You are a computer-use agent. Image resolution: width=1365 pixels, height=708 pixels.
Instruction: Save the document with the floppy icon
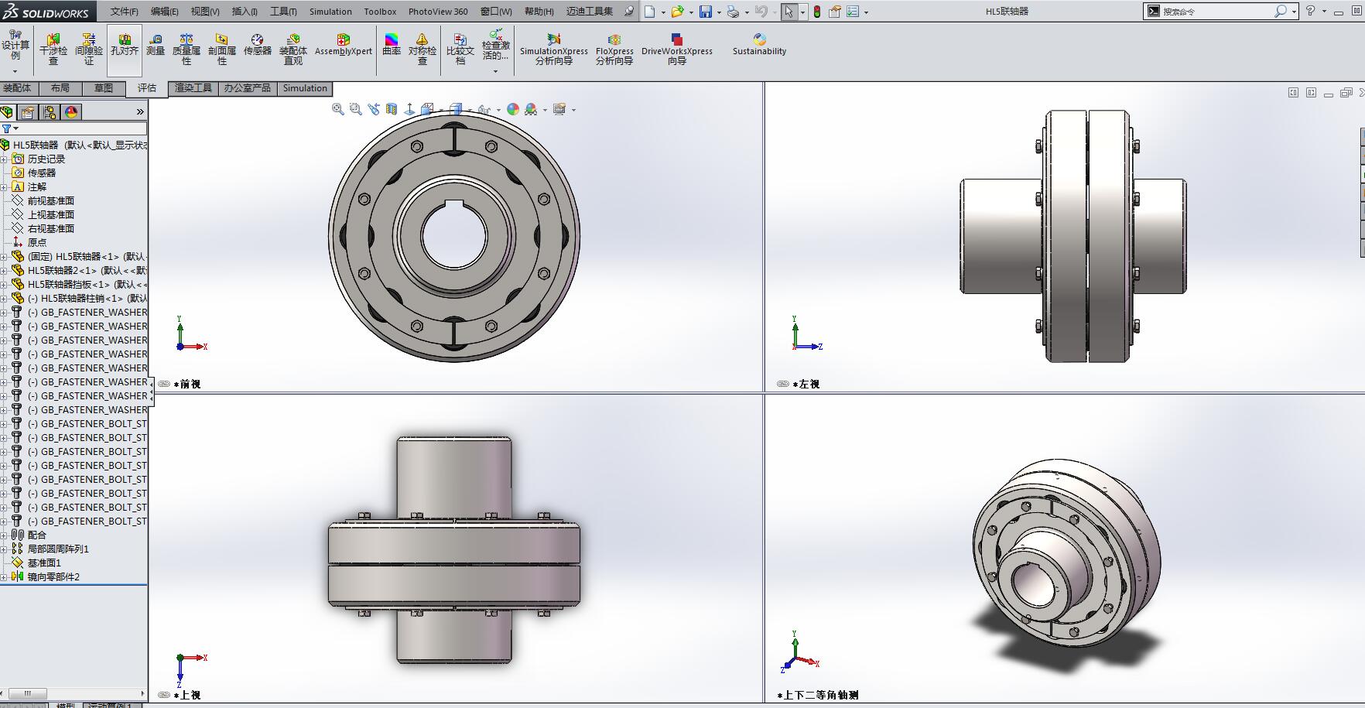pos(706,12)
